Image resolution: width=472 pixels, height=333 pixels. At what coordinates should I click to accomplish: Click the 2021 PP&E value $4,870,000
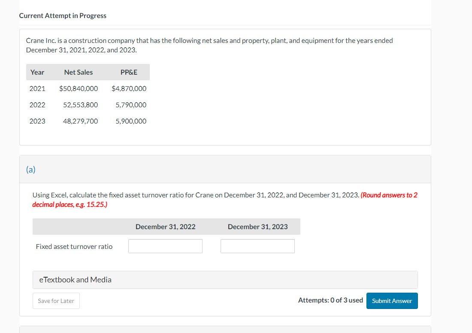point(129,88)
